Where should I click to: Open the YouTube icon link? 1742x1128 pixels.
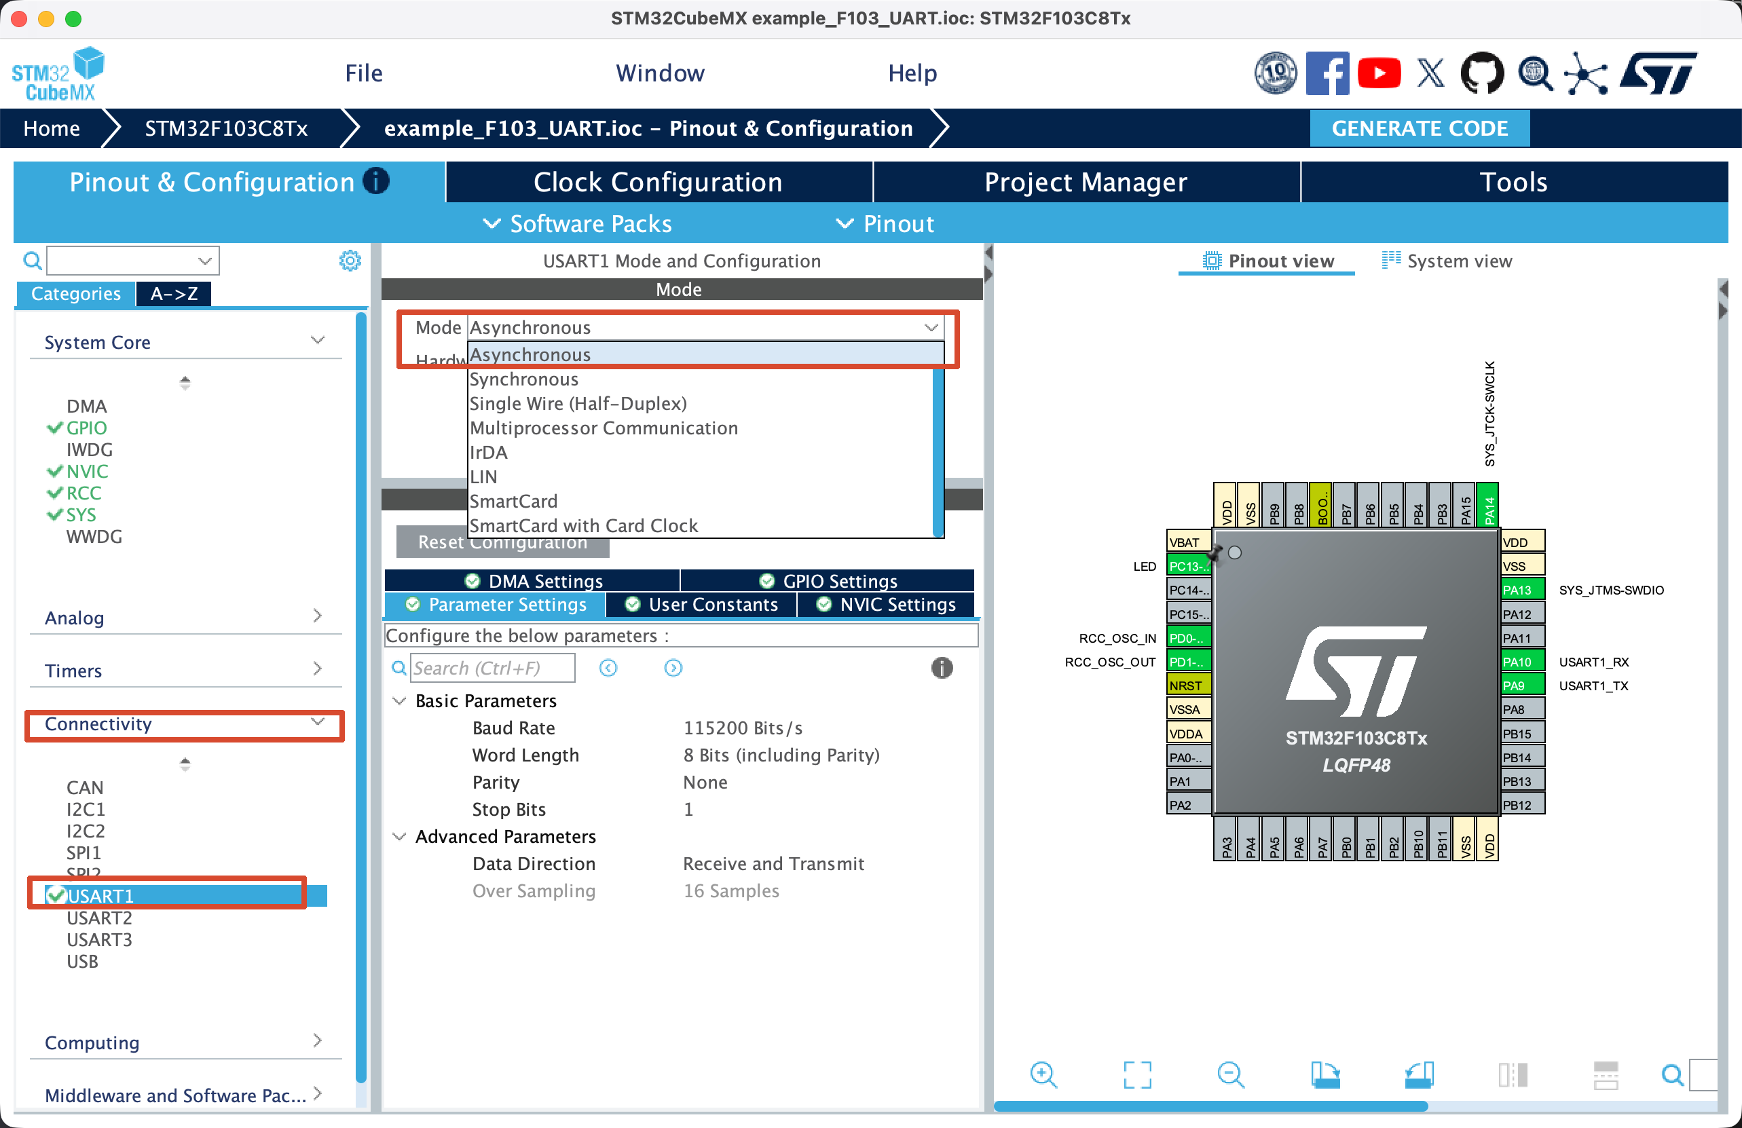coord(1379,73)
